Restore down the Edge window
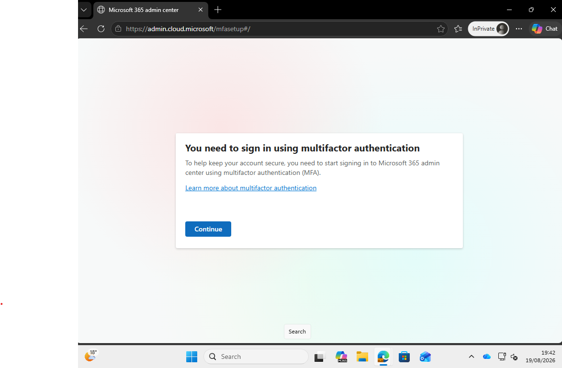 (x=531, y=10)
